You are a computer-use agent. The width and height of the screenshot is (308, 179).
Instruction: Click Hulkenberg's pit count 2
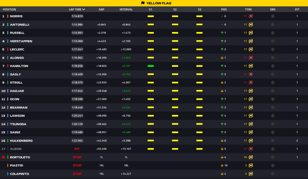click(x=297, y=141)
